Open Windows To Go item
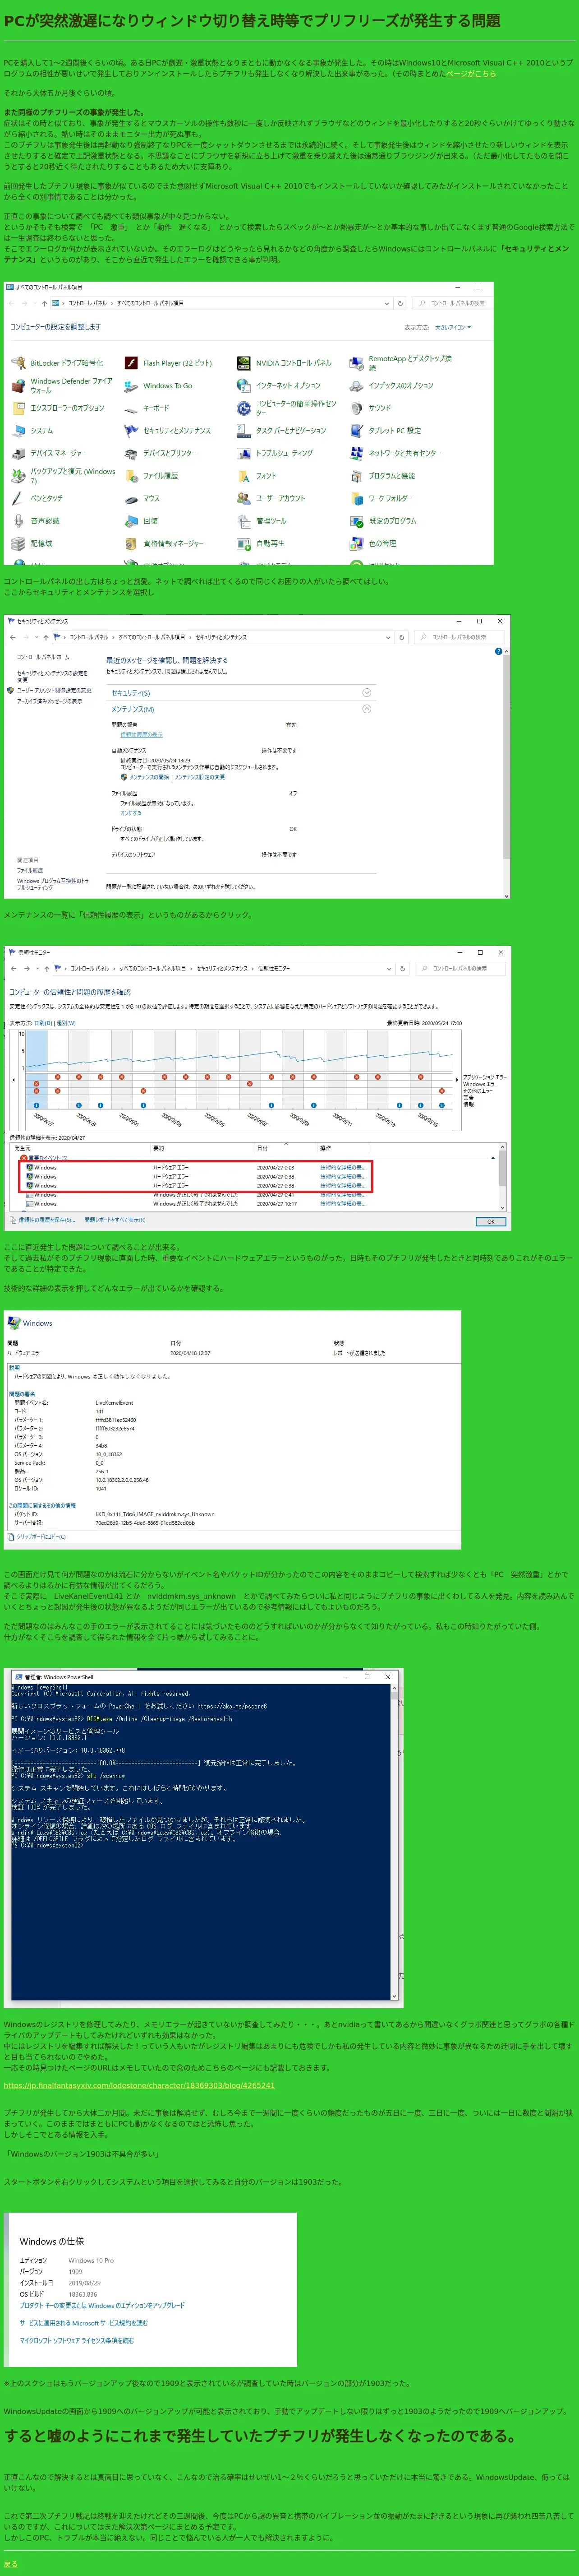 point(158,386)
